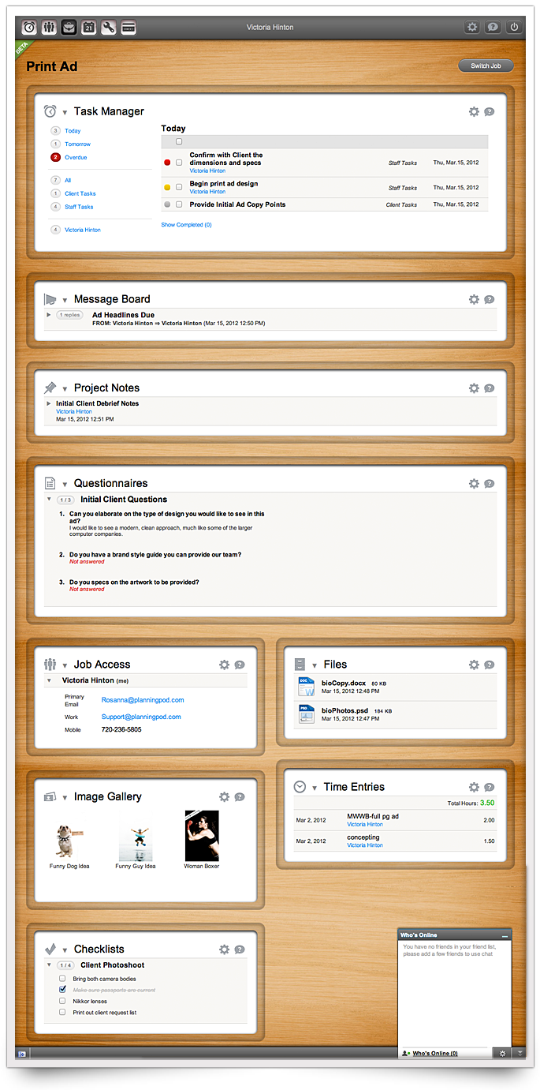Open Task Manager panel settings gear
The image size is (540, 1090).
pyautogui.click(x=474, y=112)
